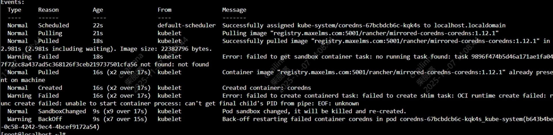Click the 'Created container: coredns' message

pyautogui.click(x=266, y=88)
